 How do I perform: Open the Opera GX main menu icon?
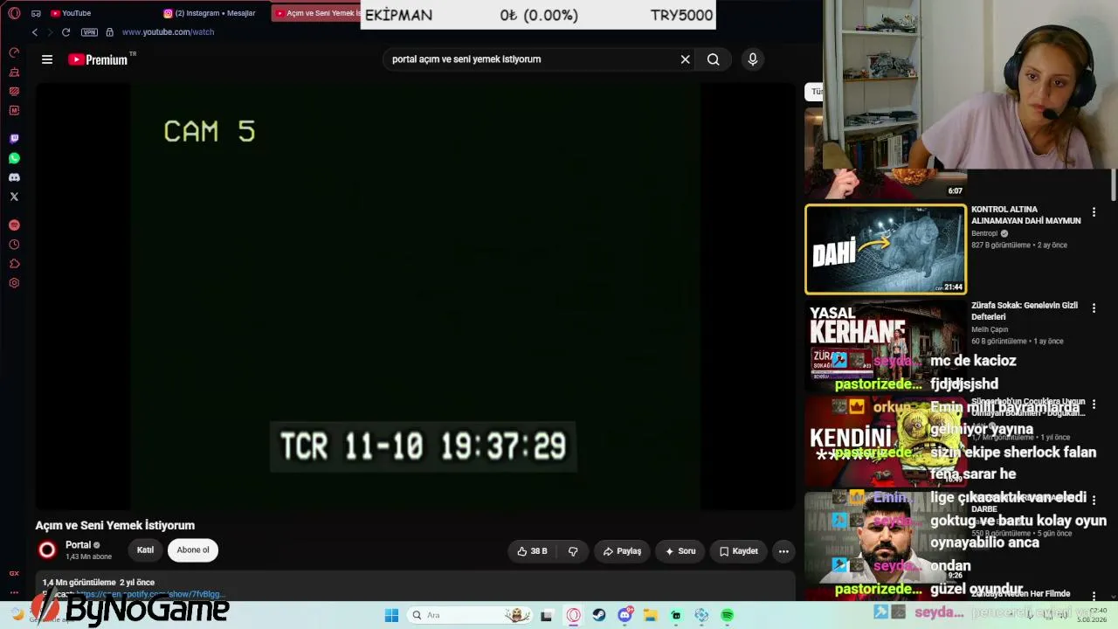click(14, 13)
